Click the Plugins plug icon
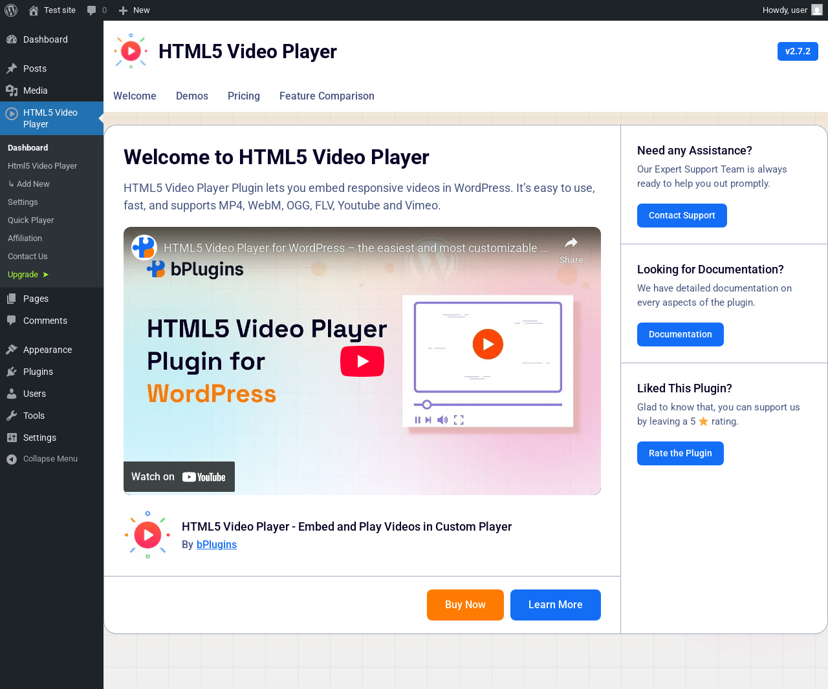 12,372
